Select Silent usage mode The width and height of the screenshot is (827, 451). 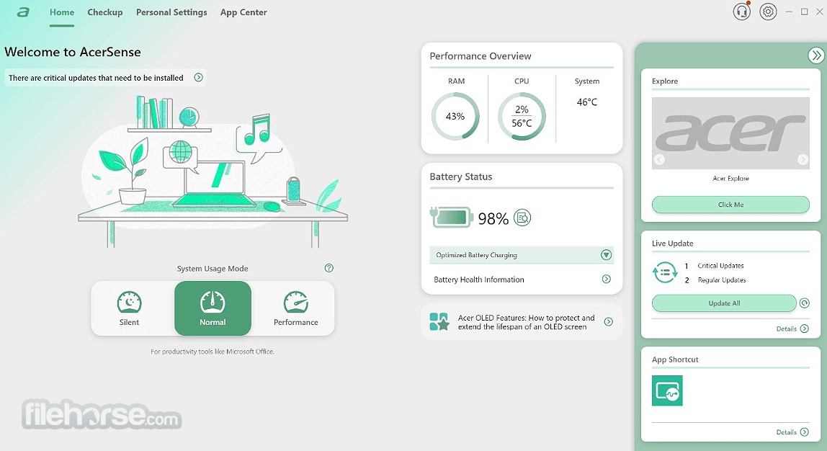pyautogui.click(x=129, y=308)
